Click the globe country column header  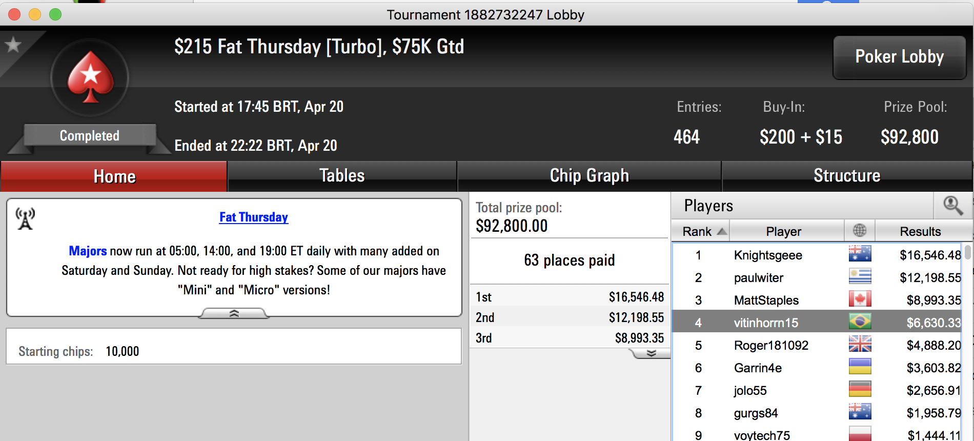[860, 231]
